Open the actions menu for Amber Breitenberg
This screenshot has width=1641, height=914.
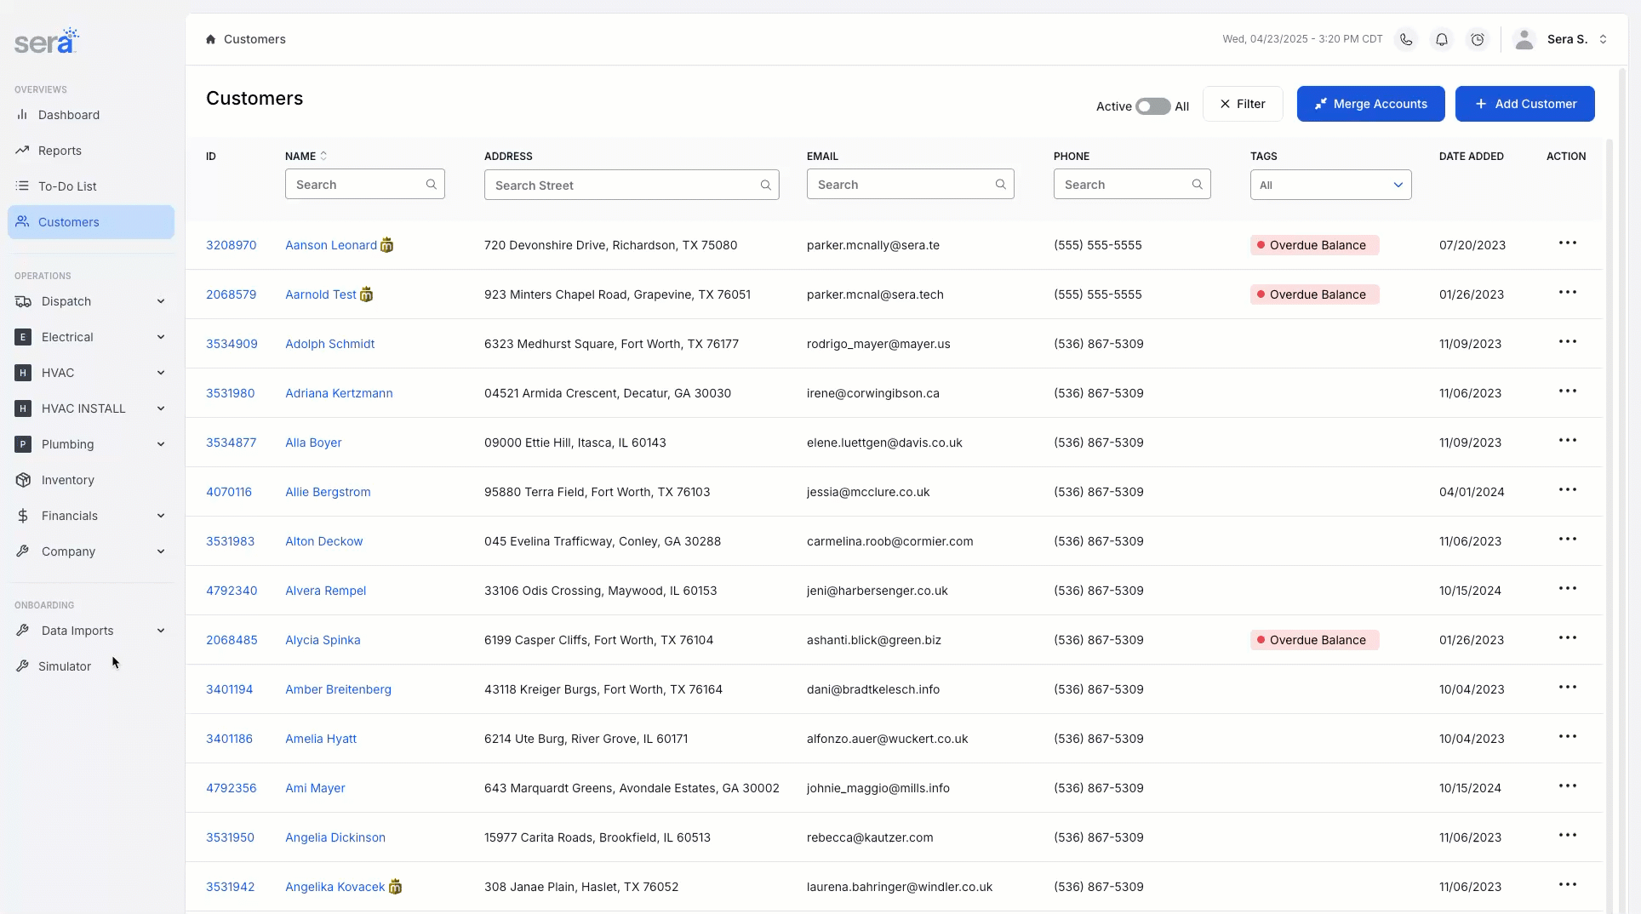pos(1568,688)
